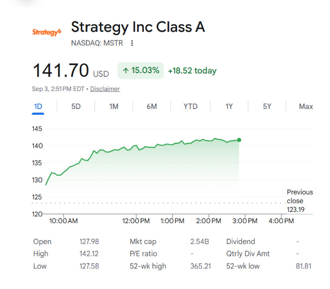Click the green up-arrow in the 15.03% badge

click(x=126, y=71)
